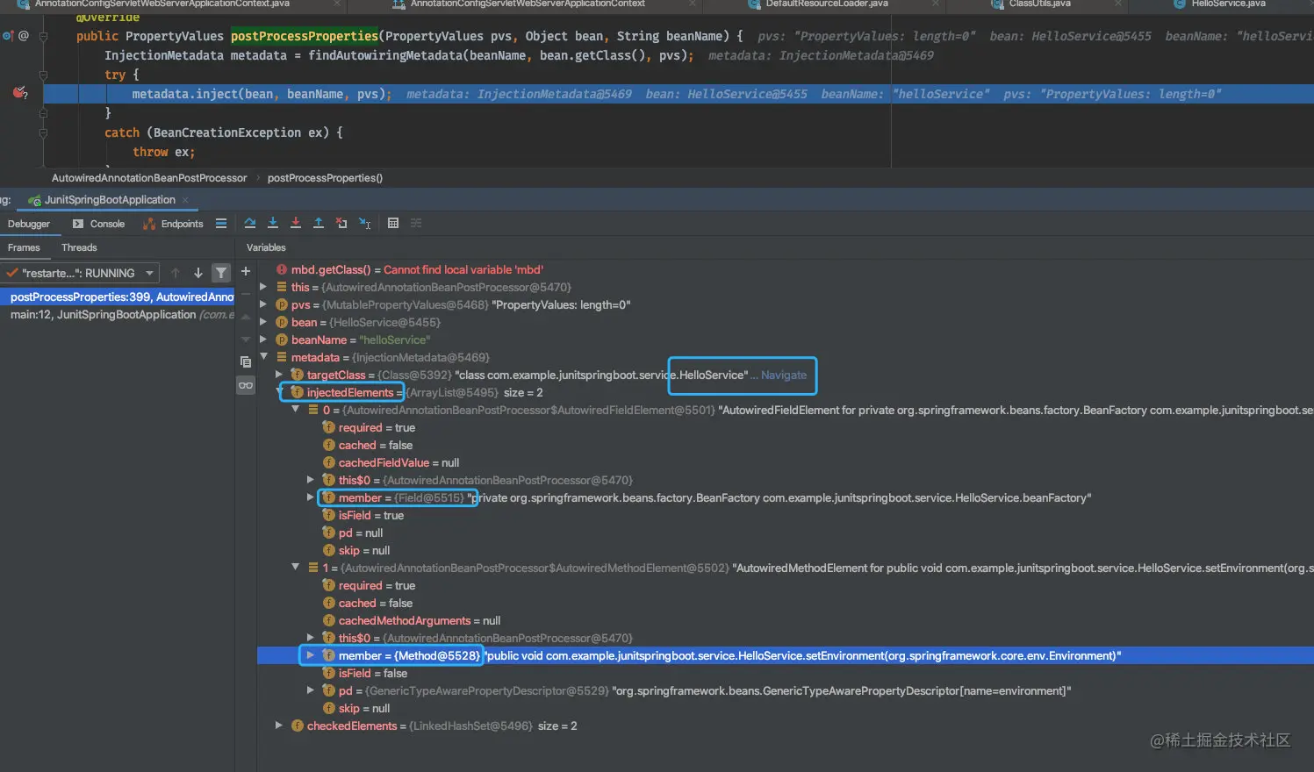This screenshot has width=1314, height=772.
Task: Click postProcessProperties() breadcrumb
Action: (x=325, y=178)
